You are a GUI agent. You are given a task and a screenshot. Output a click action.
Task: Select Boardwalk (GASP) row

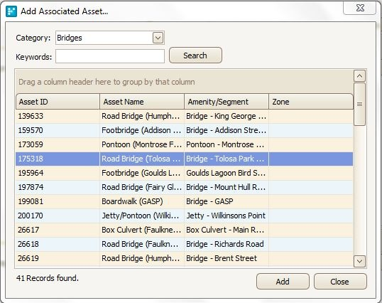[x=185, y=201]
